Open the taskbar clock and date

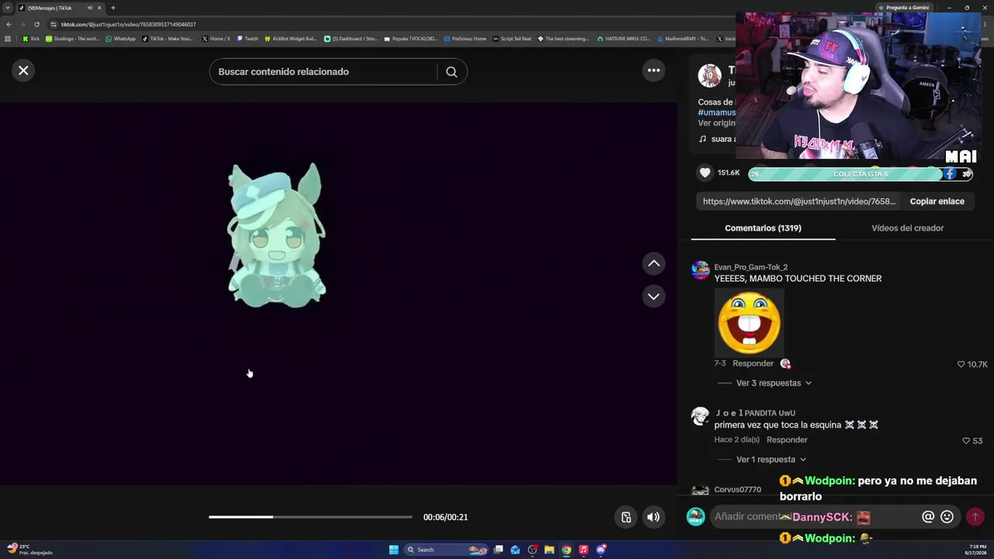pos(975,550)
